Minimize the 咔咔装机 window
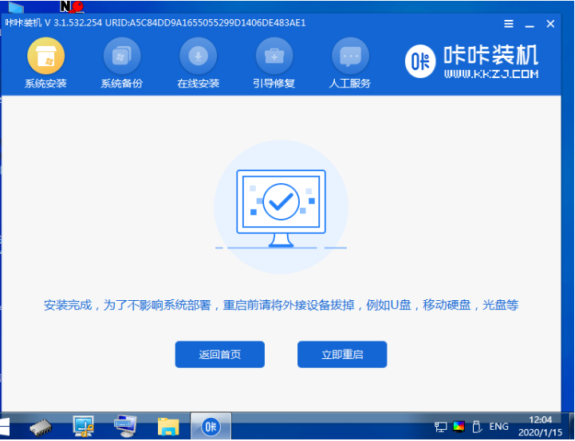Viewport: 575px width, 441px height. pyautogui.click(x=530, y=23)
